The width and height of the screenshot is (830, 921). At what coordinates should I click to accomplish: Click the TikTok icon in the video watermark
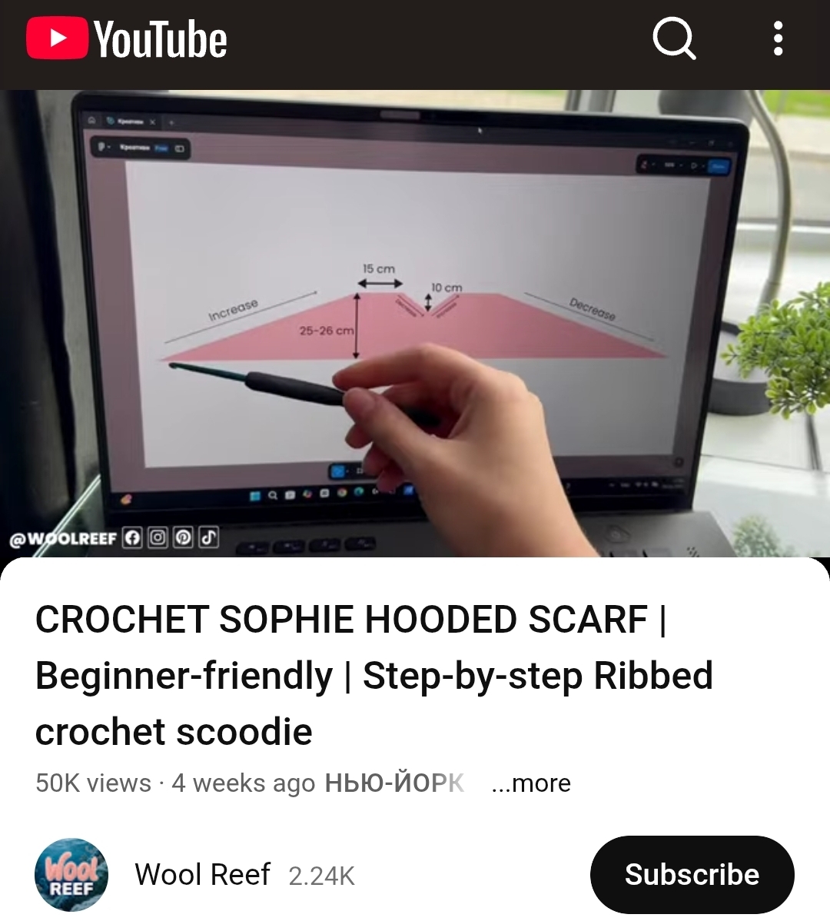click(209, 537)
